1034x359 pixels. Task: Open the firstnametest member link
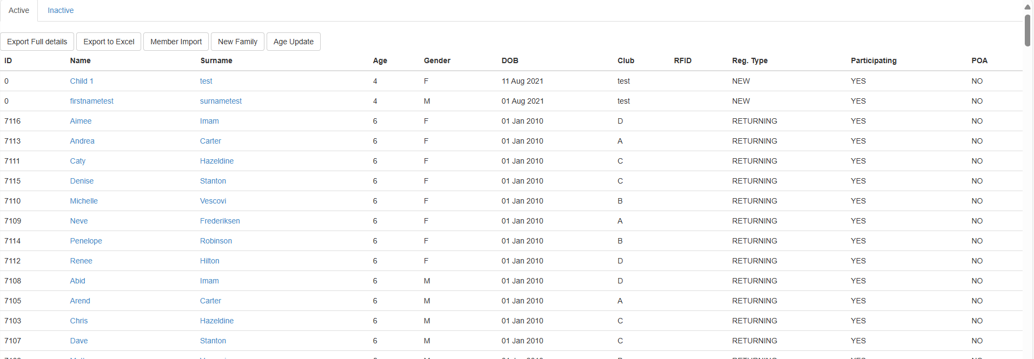(91, 101)
